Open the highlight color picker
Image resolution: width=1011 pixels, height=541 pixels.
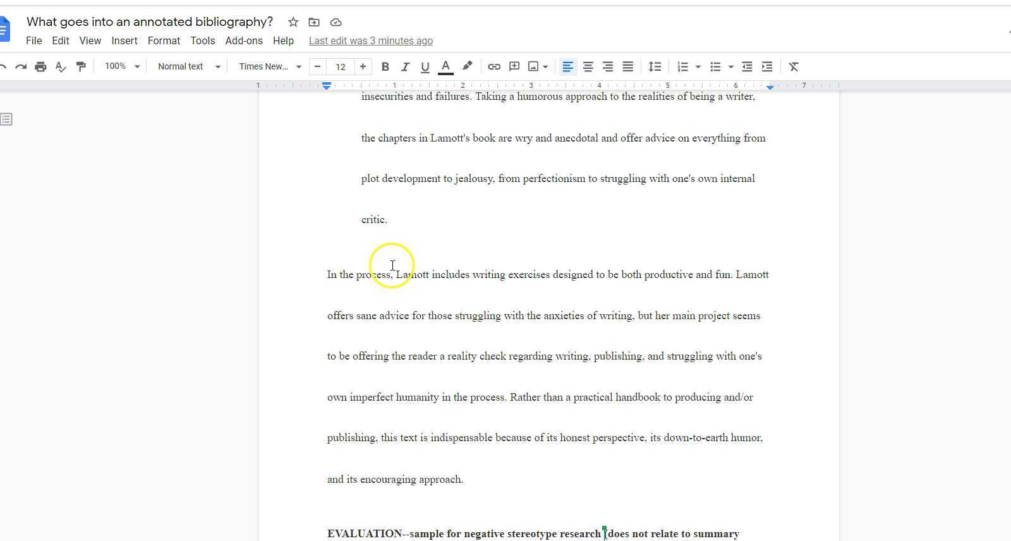click(467, 66)
